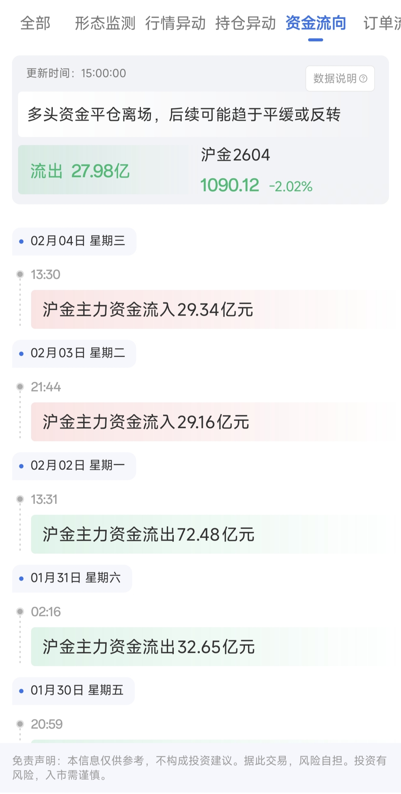The width and height of the screenshot is (401, 794).
Task: Click the 数据说明 help button
Action: pyautogui.click(x=335, y=79)
